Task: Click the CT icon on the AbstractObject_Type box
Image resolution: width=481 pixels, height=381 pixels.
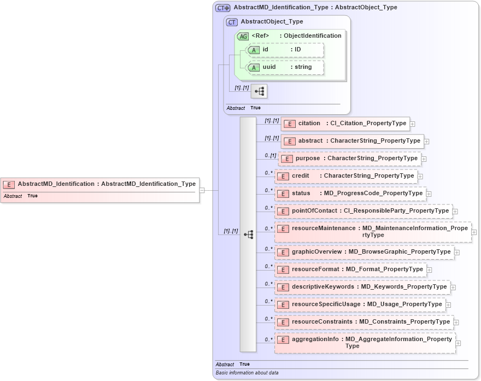Action: (232, 22)
